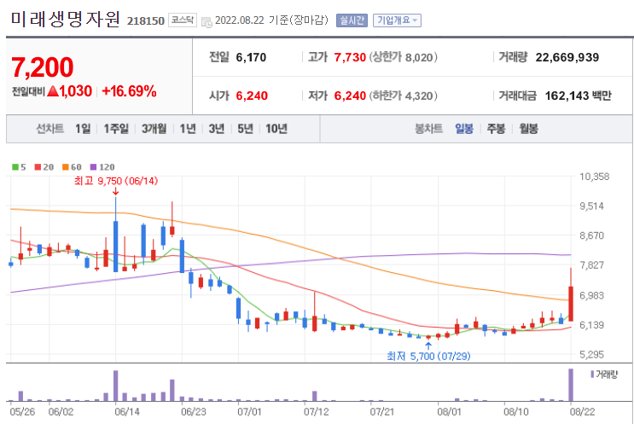This screenshot has width=634, height=424.
Task: Click the 거래대금 value 162,143 백만
Action: pos(579,96)
